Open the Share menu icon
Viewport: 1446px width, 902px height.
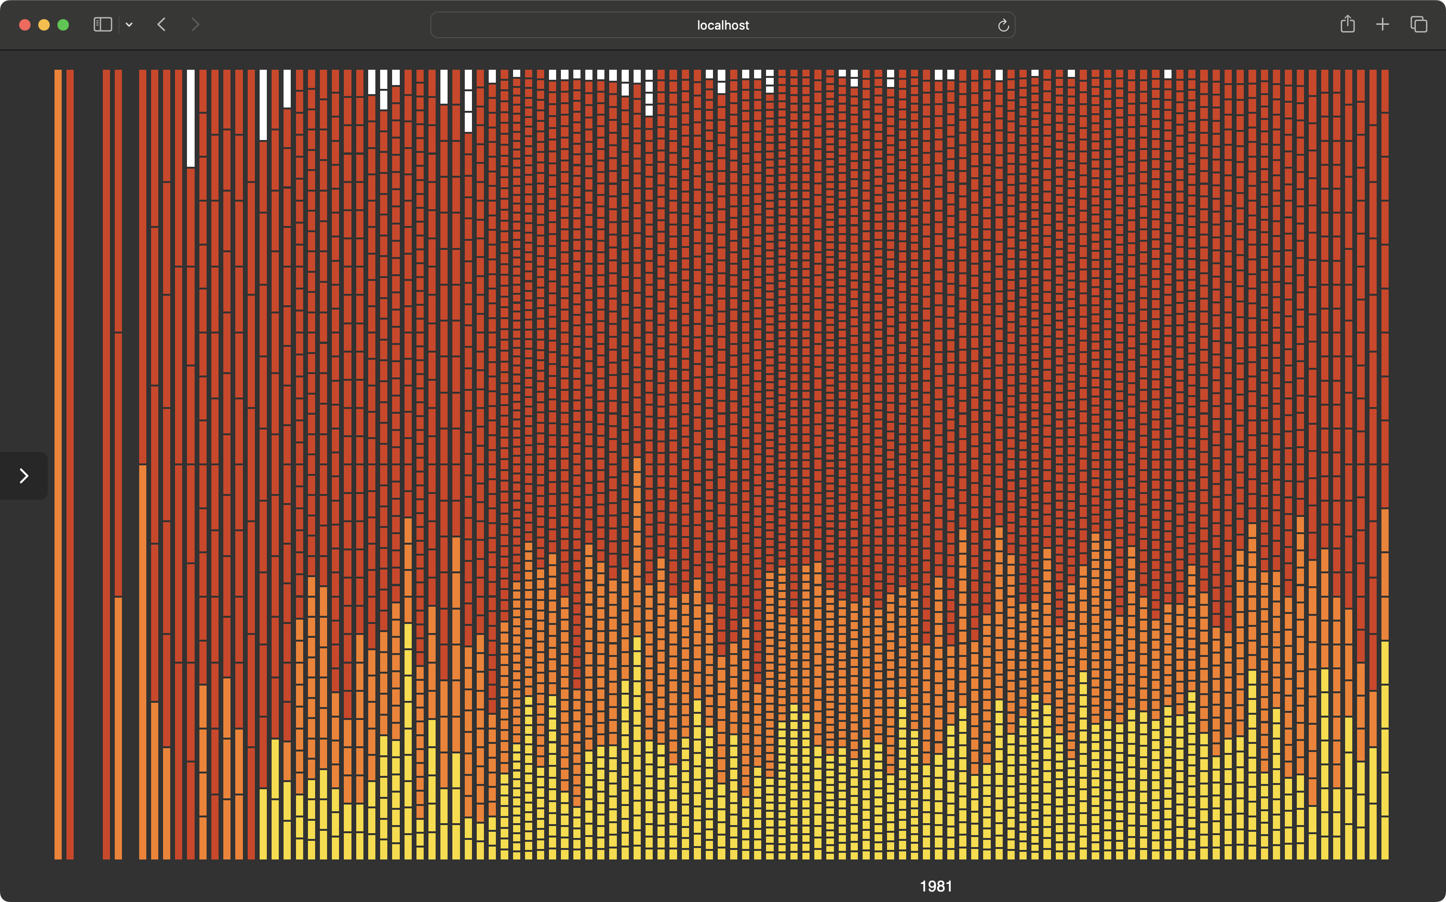point(1347,24)
